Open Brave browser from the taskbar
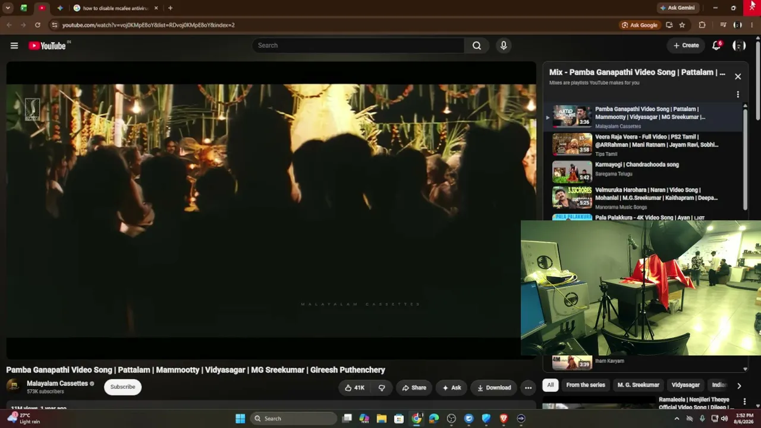This screenshot has height=428, width=761. tap(504, 418)
